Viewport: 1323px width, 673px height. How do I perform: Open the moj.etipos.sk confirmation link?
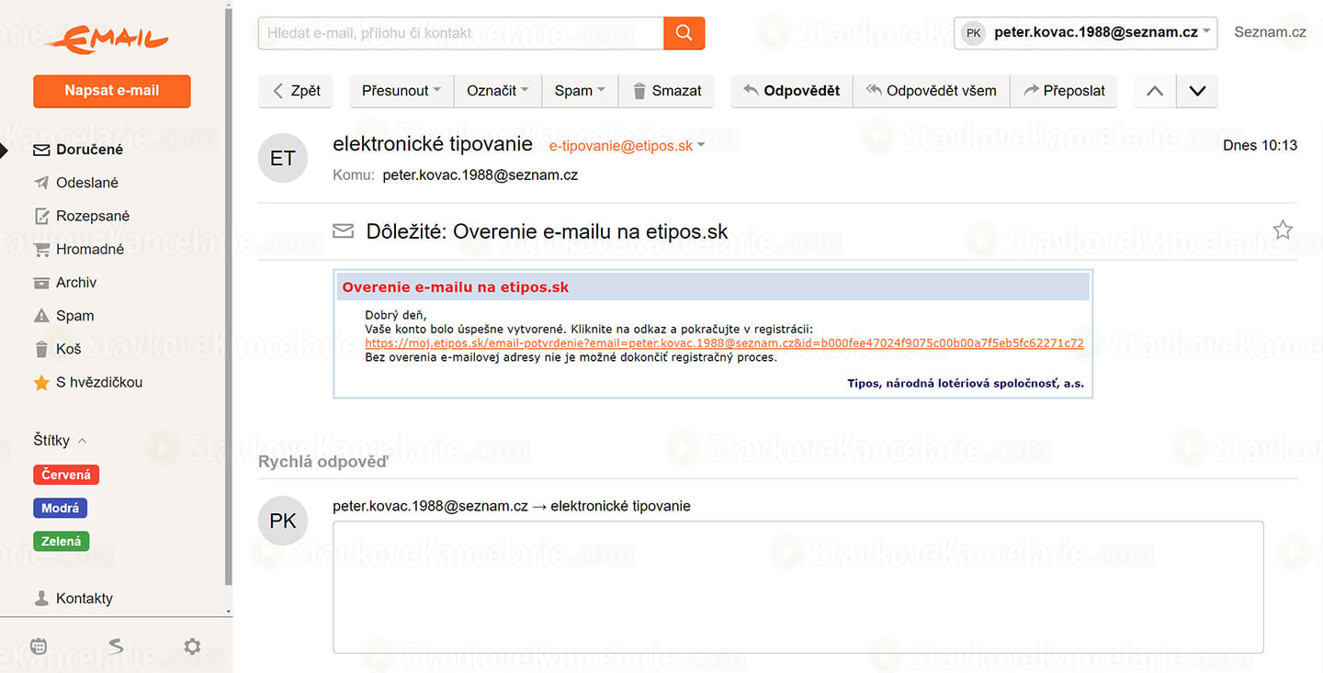click(724, 343)
